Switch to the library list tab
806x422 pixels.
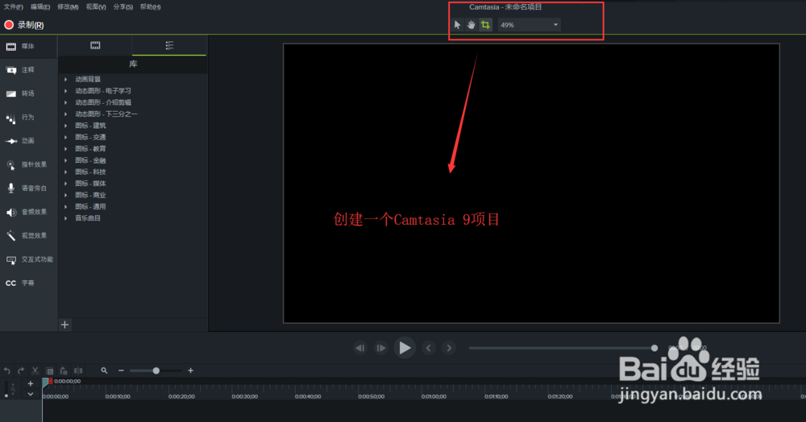tap(169, 45)
